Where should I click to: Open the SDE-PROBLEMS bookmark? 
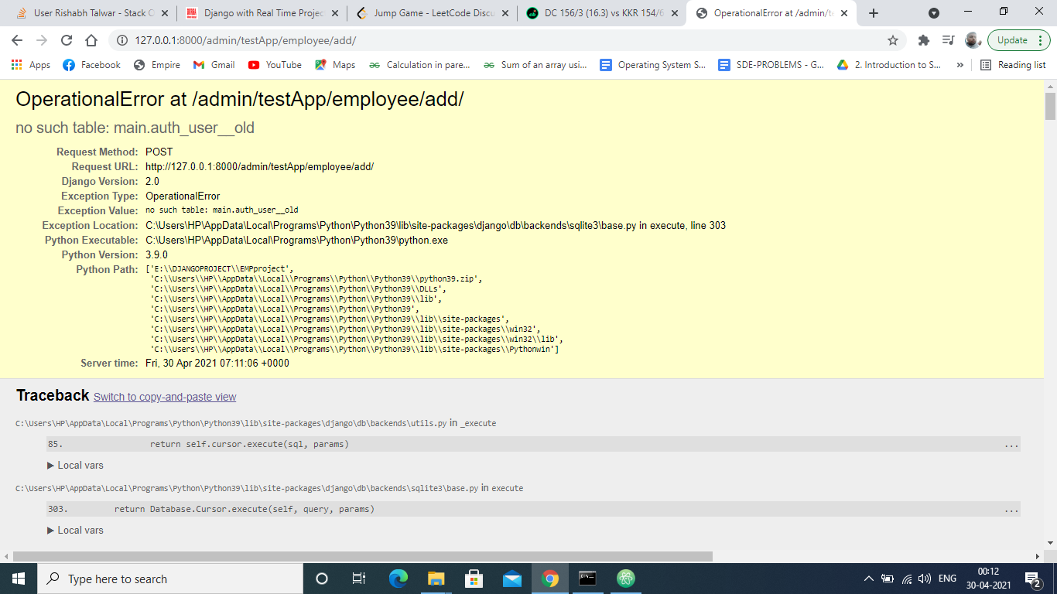click(x=771, y=65)
